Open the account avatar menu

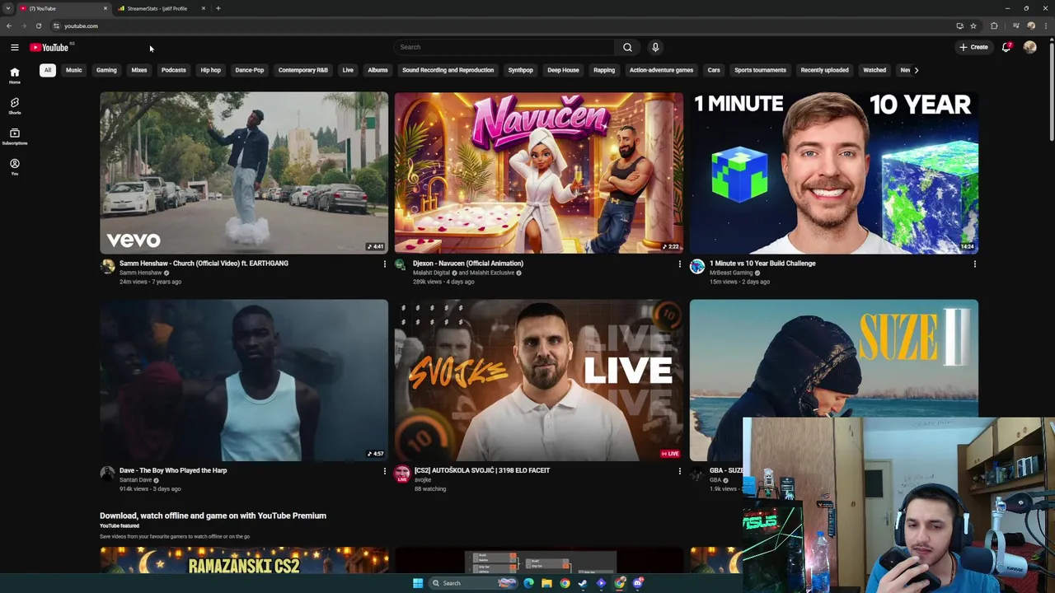(1029, 47)
